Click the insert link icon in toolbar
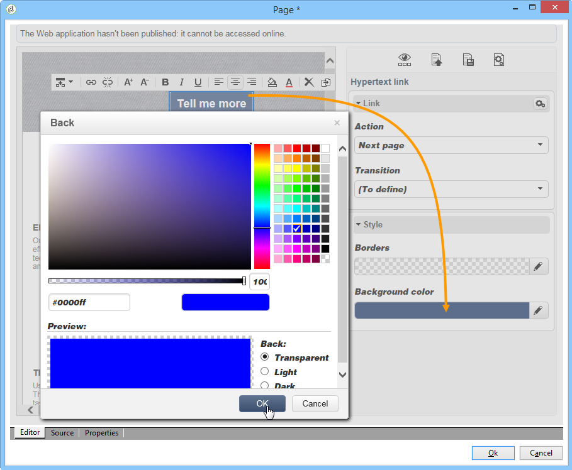Image resolution: width=572 pixels, height=470 pixels. 91,82
